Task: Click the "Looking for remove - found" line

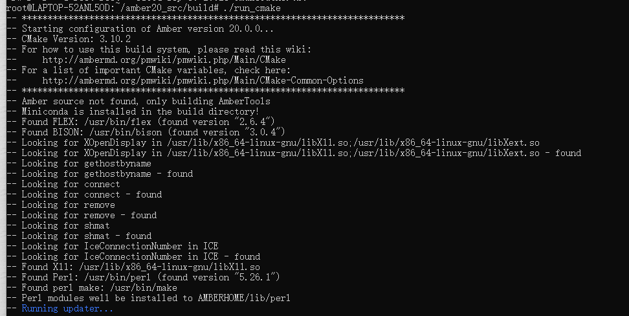Action: (89, 215)
